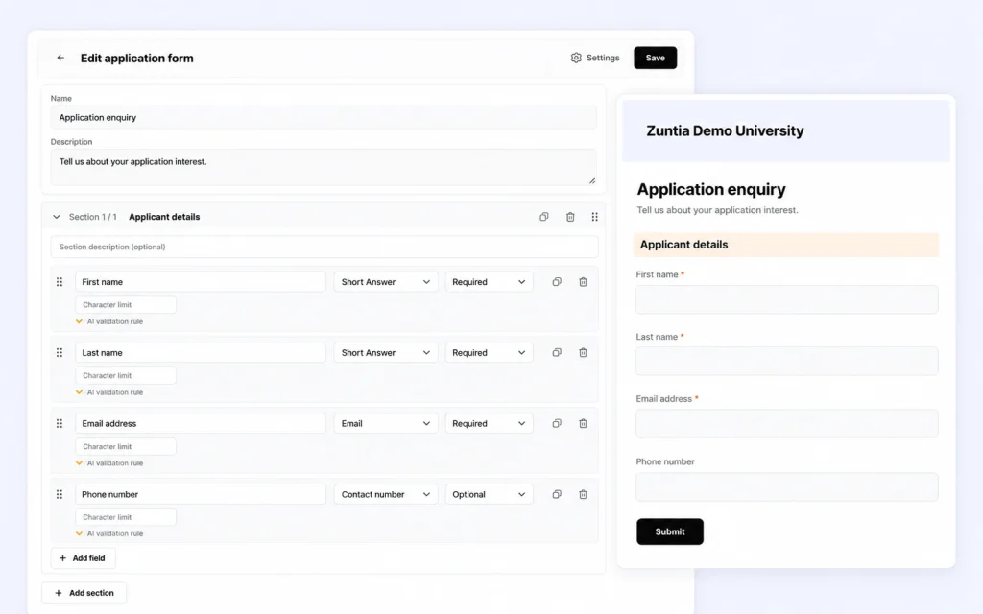Edit the First name label field

pyautogui.click(x=201, y=282)
